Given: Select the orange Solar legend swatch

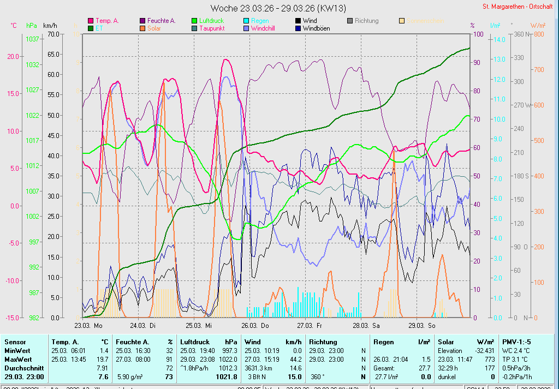Looking at the screenshot, I should (x=142, y=28).
